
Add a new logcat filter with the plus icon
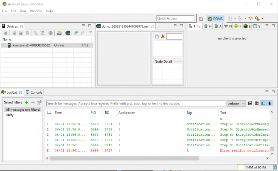(26, 103)
